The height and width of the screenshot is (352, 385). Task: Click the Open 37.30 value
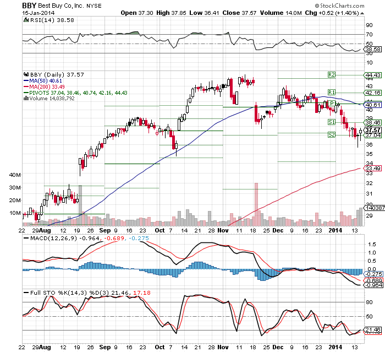click(x=137, y=13)
